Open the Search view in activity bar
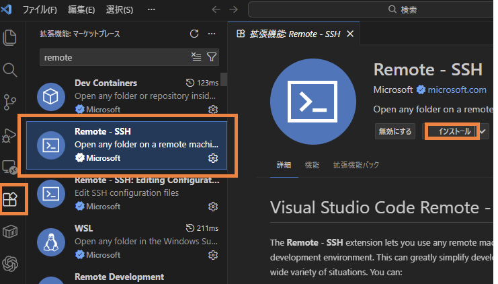The width and height of the screenshot is (498, 284). coord(9,69)
